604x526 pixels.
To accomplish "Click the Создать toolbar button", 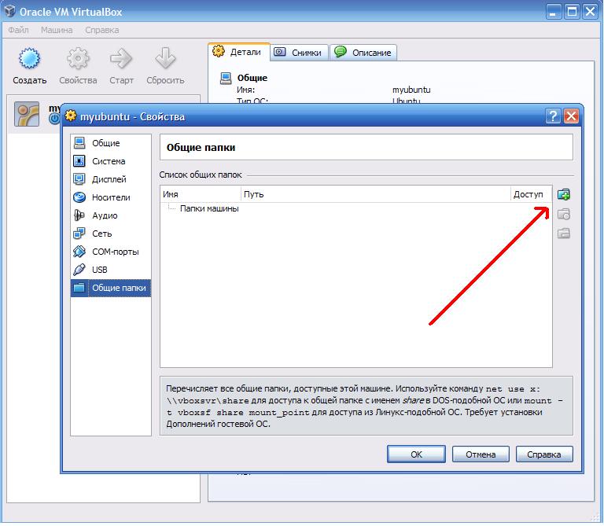I will pyautogui.click(x=30, y=66).
